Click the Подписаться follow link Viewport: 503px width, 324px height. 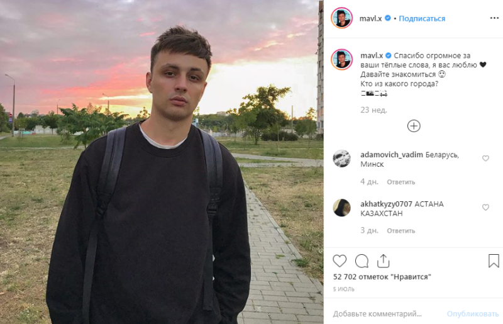coord(422,19)
